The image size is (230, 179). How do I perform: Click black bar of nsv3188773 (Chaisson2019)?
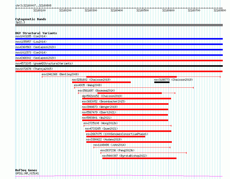click(162, 82)
